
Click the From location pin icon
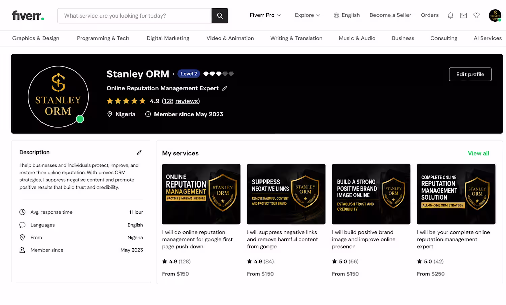tap(22, 237)
